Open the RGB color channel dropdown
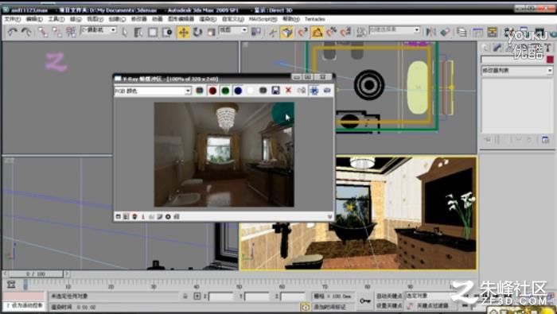The width and height of the screenshot is (557, 314). tap(153, 91)
